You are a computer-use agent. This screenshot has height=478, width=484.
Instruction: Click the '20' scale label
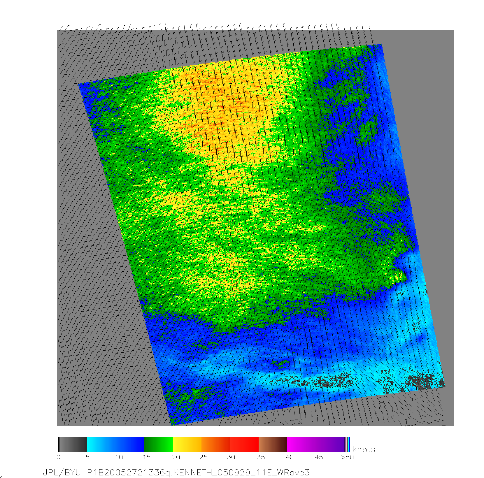[x=176, y=457]
